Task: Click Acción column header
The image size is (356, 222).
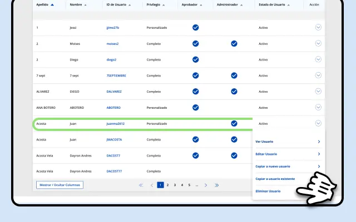Action: [314, 4]
